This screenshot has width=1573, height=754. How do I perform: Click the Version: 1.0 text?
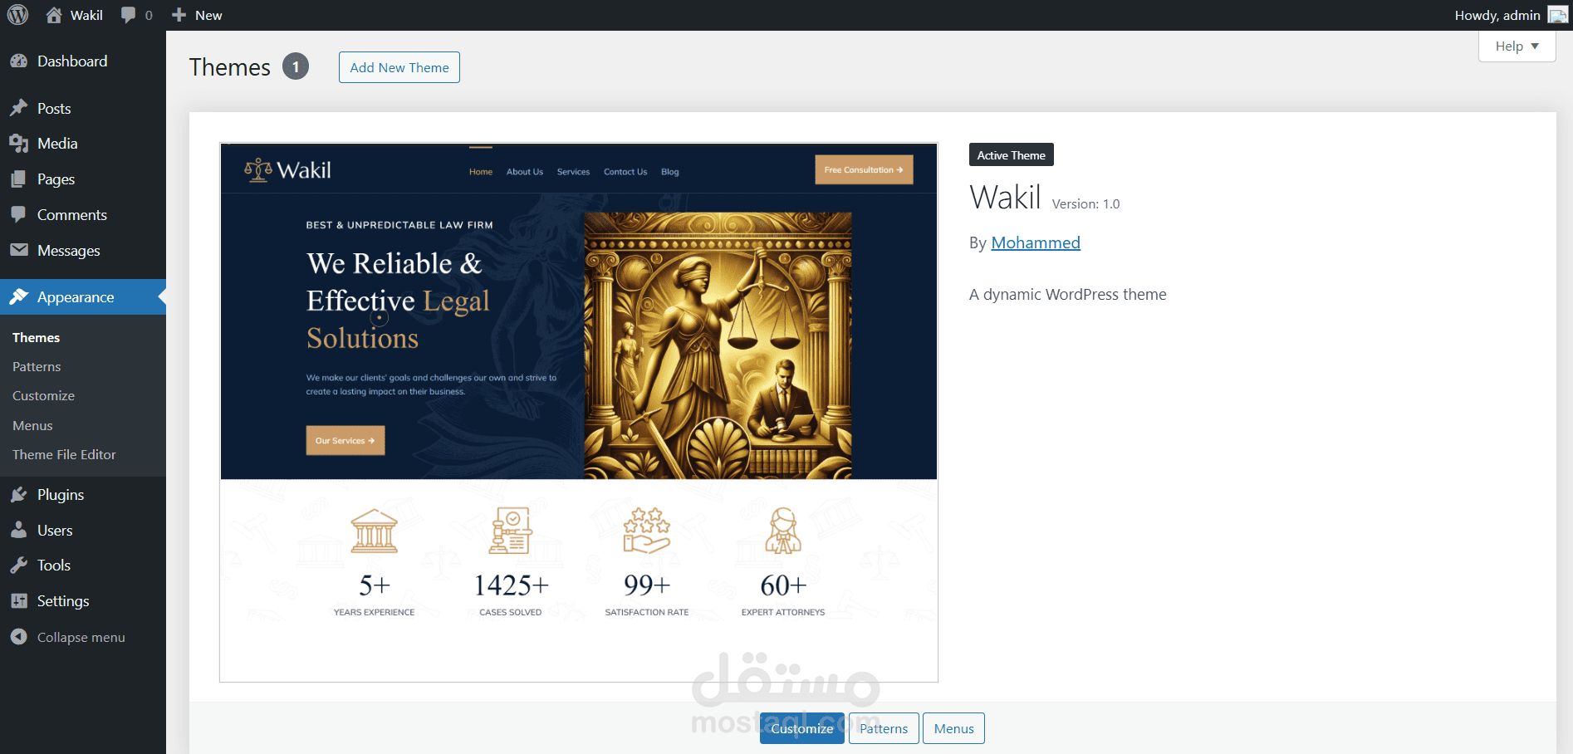[x=1085, y=204]
